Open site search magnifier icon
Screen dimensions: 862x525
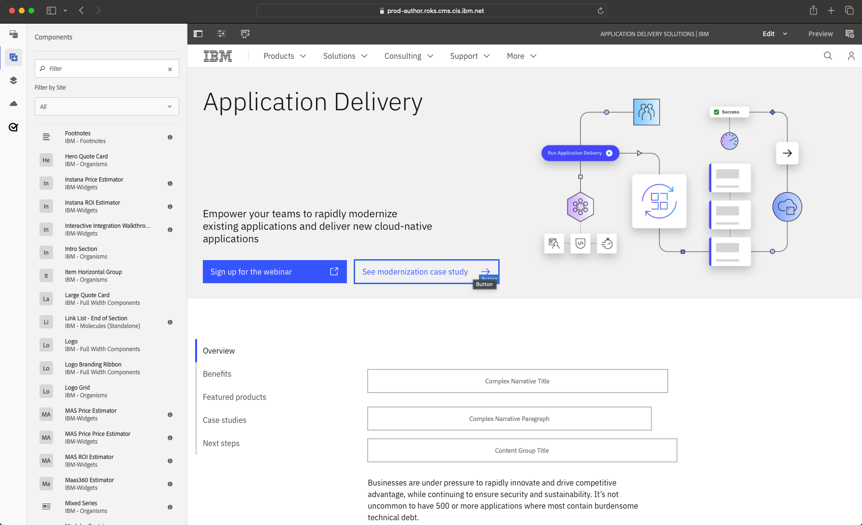[x=828, y=56]
